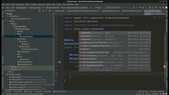The height and width of the screenshot is (95, 169).
Task: Click the Next Tip link in popup
Action: [109, 70]
